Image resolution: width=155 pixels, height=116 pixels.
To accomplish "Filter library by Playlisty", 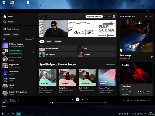I will (7, 35).
